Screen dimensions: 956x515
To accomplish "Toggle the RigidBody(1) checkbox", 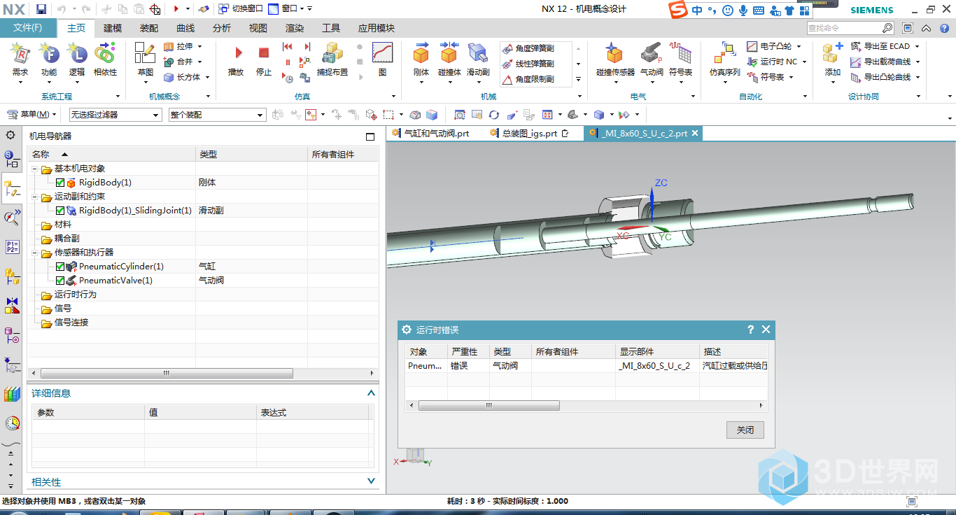I will tap(60, 183).
